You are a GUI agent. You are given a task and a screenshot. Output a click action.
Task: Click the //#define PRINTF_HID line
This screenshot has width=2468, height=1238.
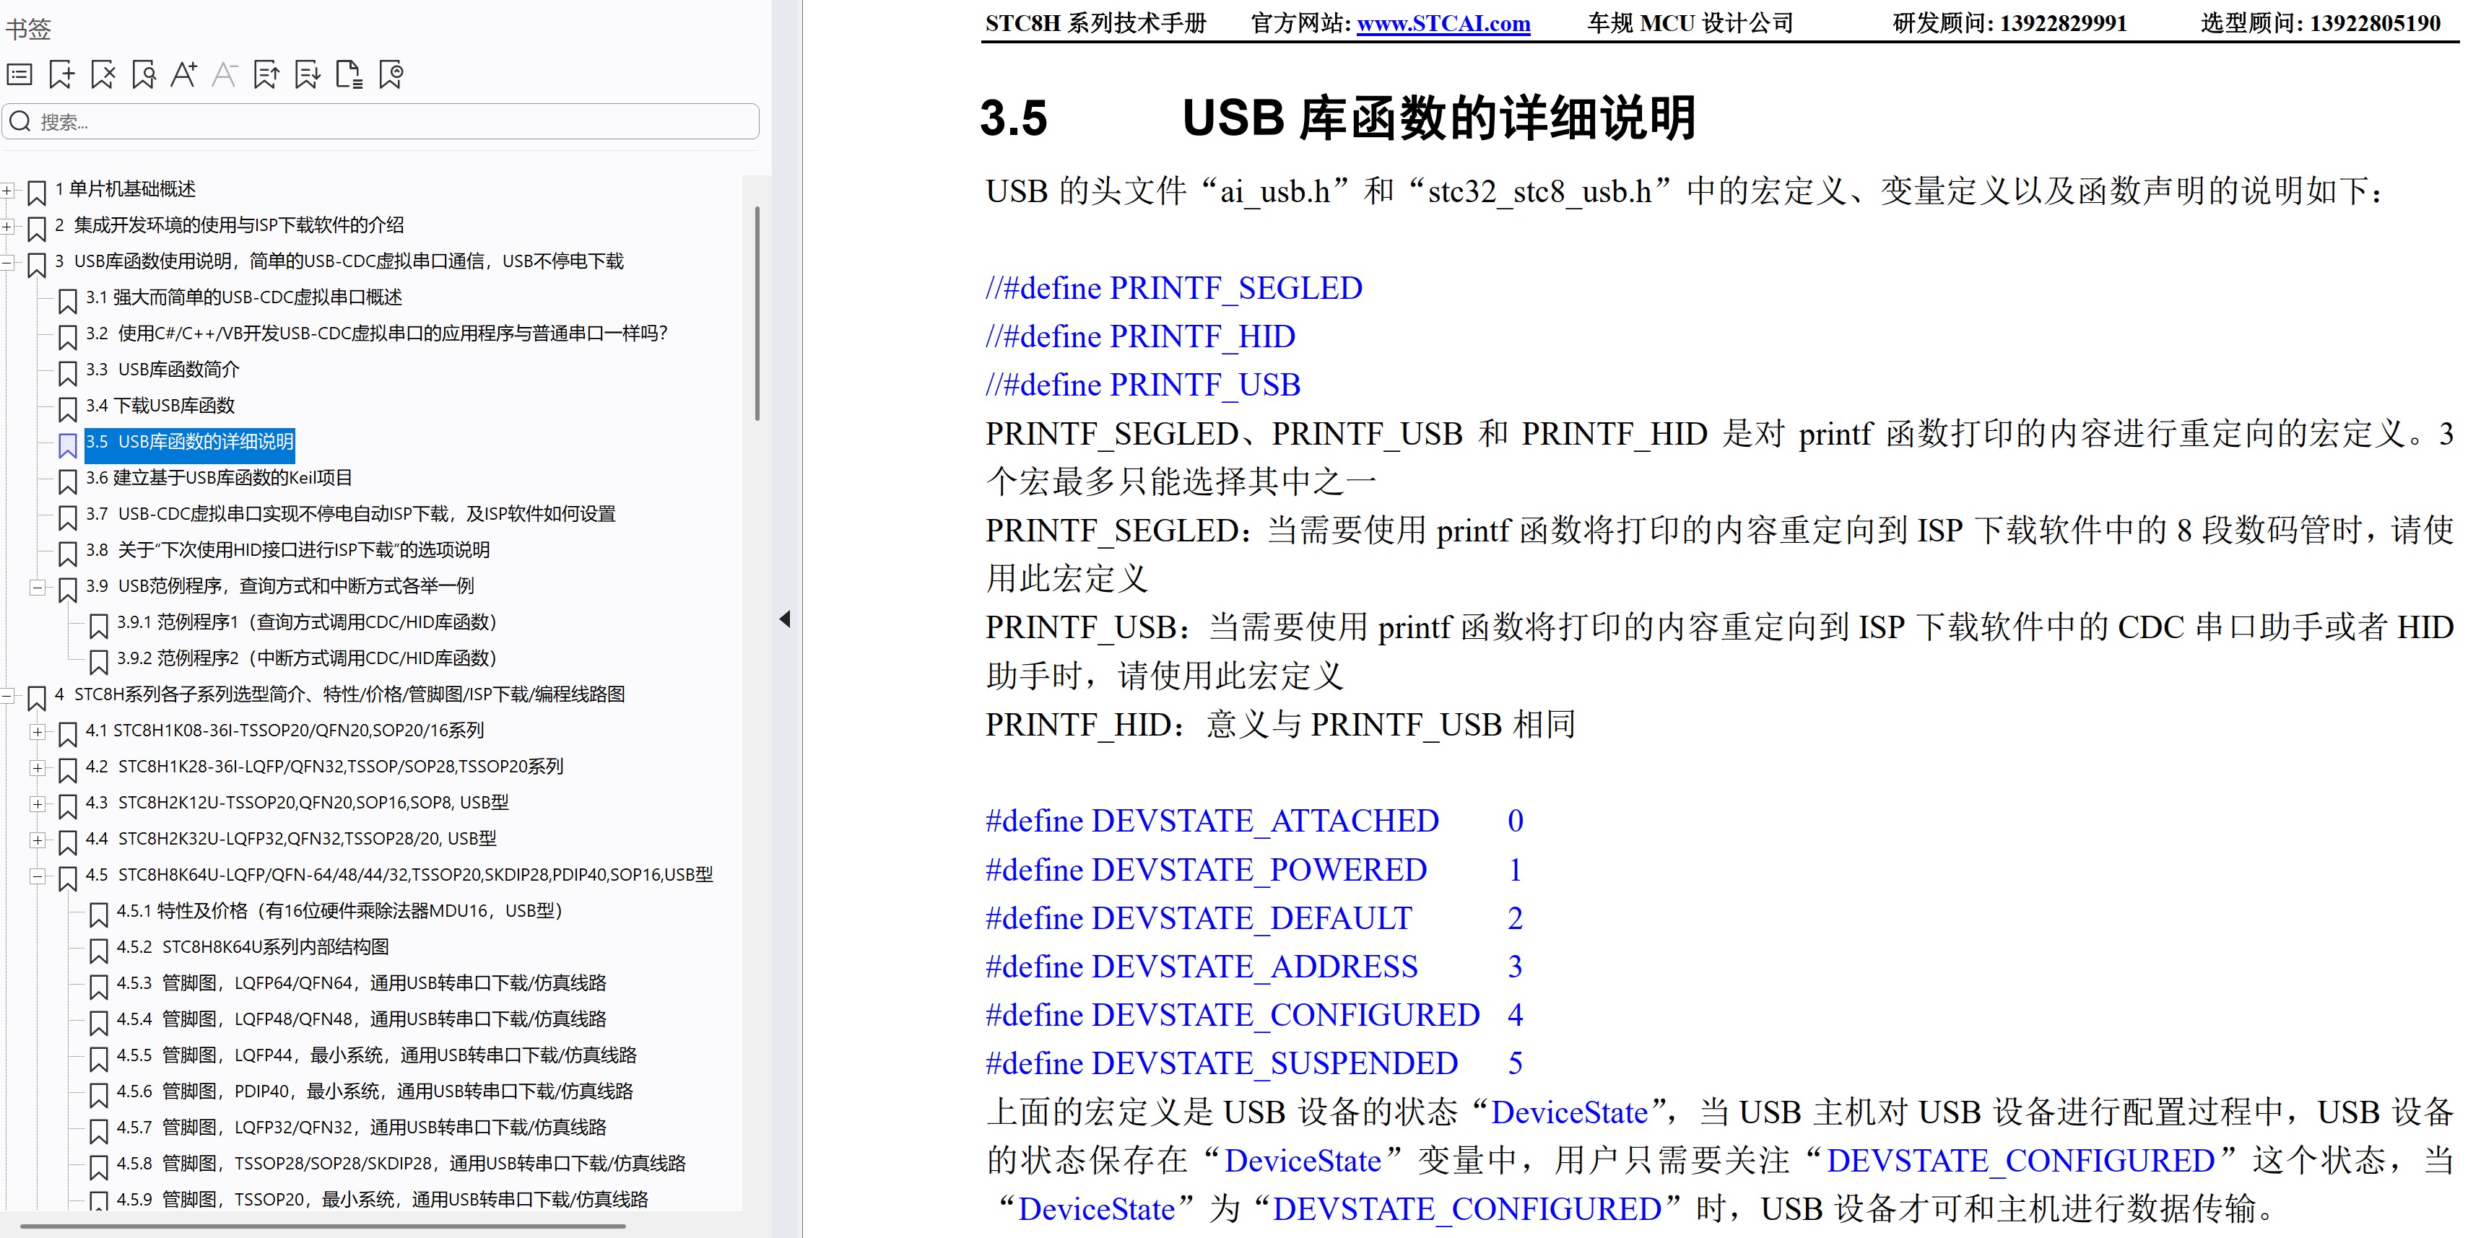point(1140,337)
